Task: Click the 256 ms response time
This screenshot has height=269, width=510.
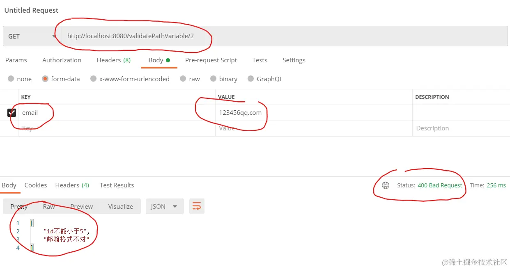Action: [x=496, y=185]
